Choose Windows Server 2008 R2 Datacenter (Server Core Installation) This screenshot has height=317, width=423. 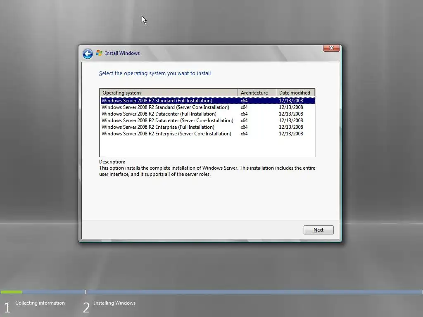coord(208,121)
